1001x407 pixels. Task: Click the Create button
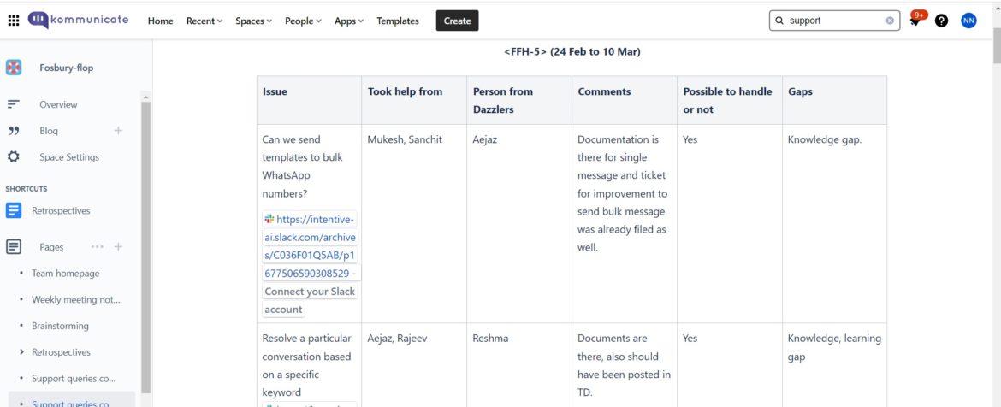(457, 21)
